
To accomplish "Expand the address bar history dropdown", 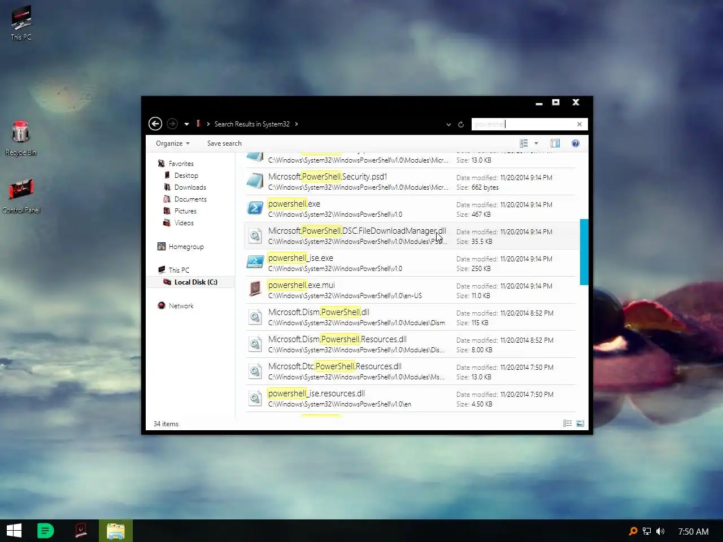I will (x=448, y=124).
